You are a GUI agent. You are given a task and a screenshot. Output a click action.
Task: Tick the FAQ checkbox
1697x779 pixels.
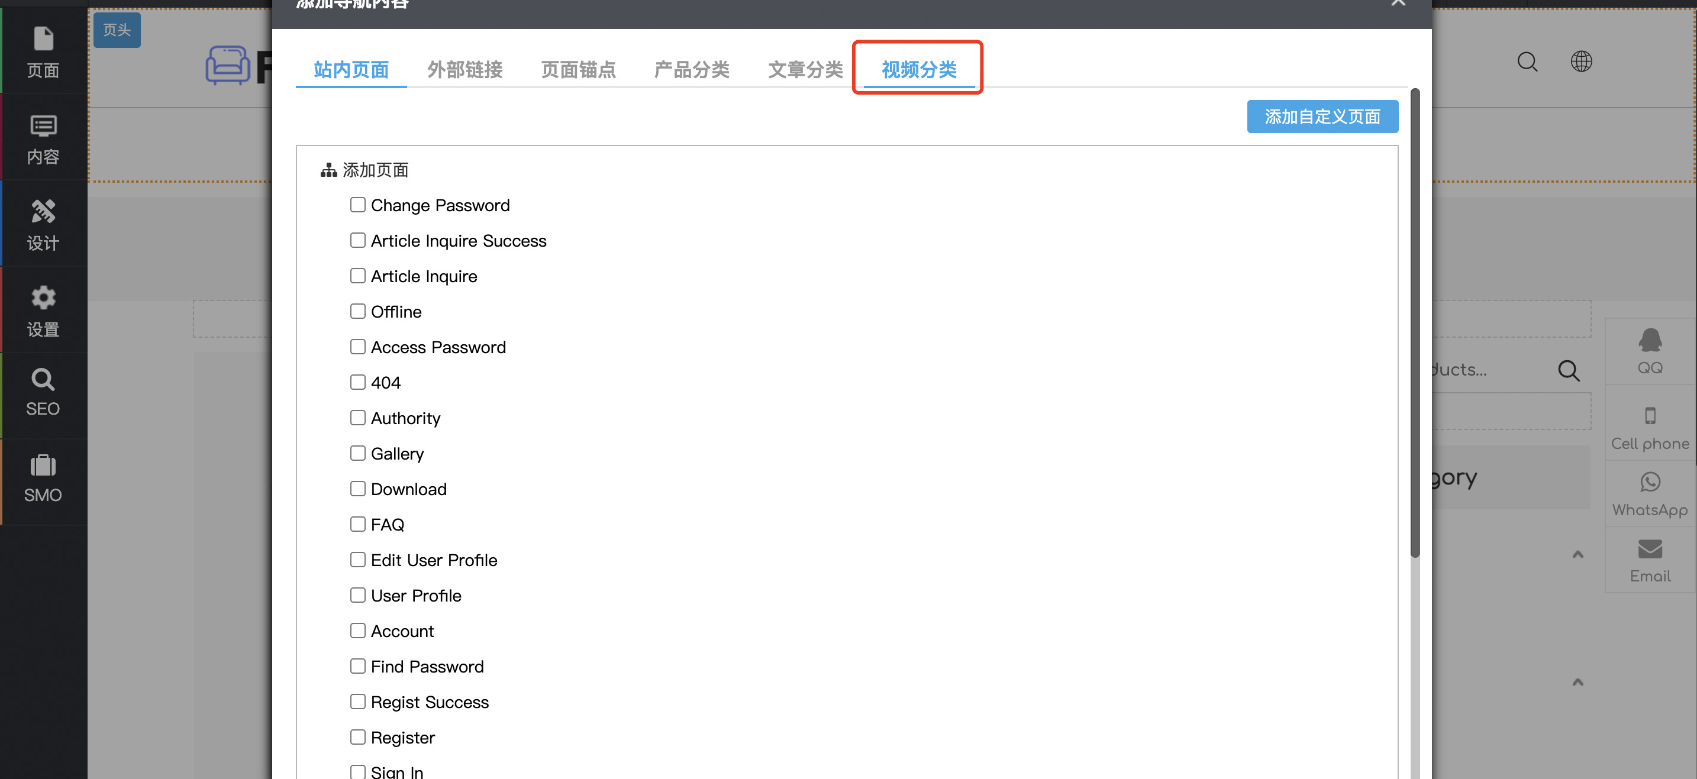coord(358,524)
